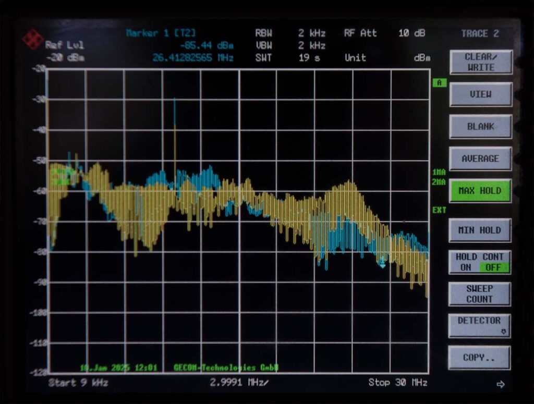Open the SWEEP COUNT setting
Image resolution: width=534 pixels, height=404 pixels.
479,293
